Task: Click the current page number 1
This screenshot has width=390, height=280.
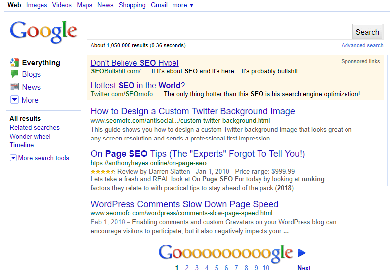Action: [x=177, y=268]
